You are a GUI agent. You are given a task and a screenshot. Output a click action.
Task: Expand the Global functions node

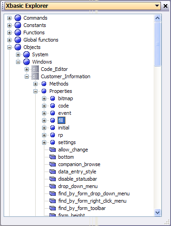click(x=9, y=40)
